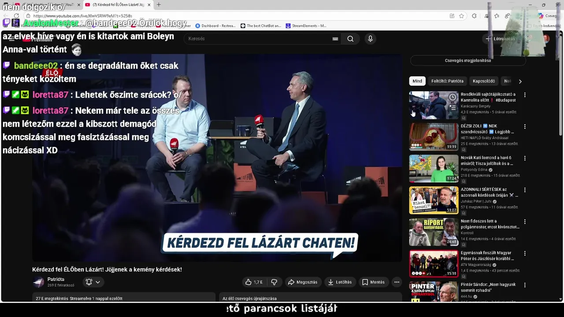The image size is (564, 317).
Task: Add Rendkívüli sajtótájékoztató video to queue
Action: point(453,107)
